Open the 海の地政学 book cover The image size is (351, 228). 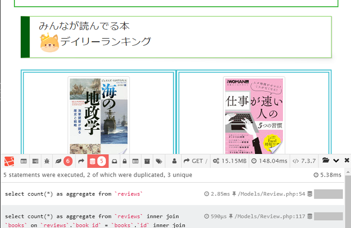[x=99, y=116]
